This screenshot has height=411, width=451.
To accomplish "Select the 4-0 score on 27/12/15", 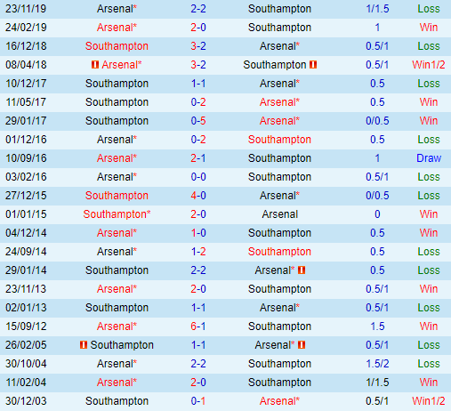I will point(198,196).
